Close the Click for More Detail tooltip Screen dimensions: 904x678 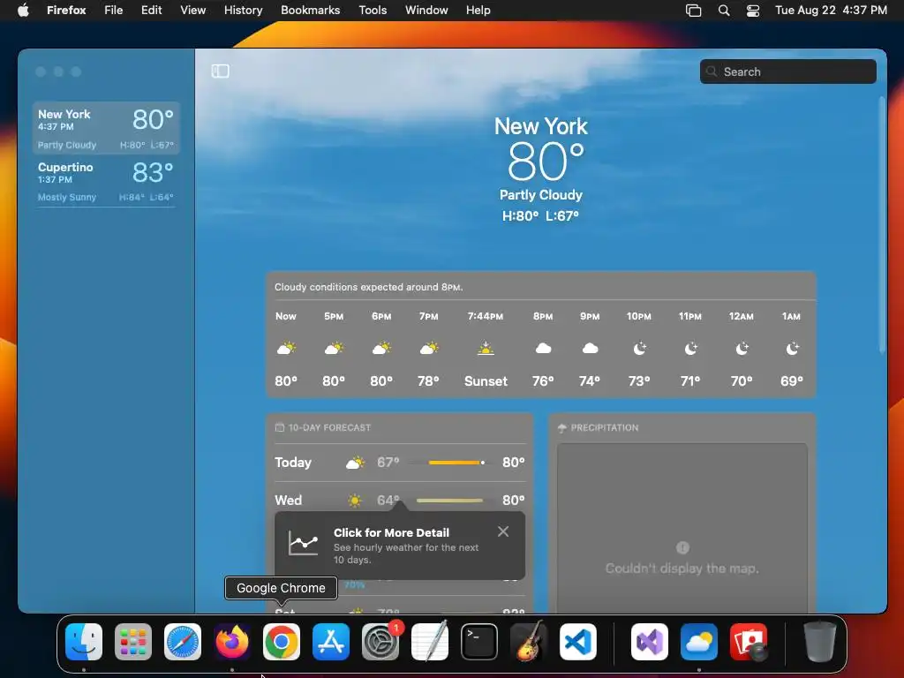tap(503, 531)
